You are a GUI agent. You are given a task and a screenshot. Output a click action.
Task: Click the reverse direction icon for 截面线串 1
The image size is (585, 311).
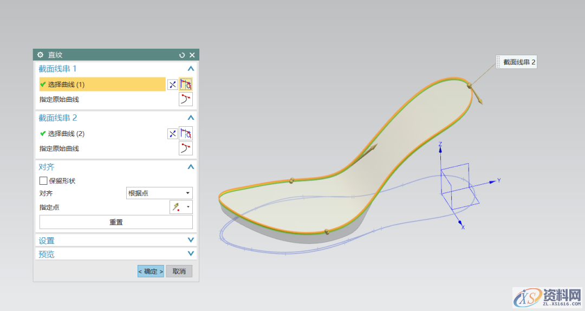172,85
